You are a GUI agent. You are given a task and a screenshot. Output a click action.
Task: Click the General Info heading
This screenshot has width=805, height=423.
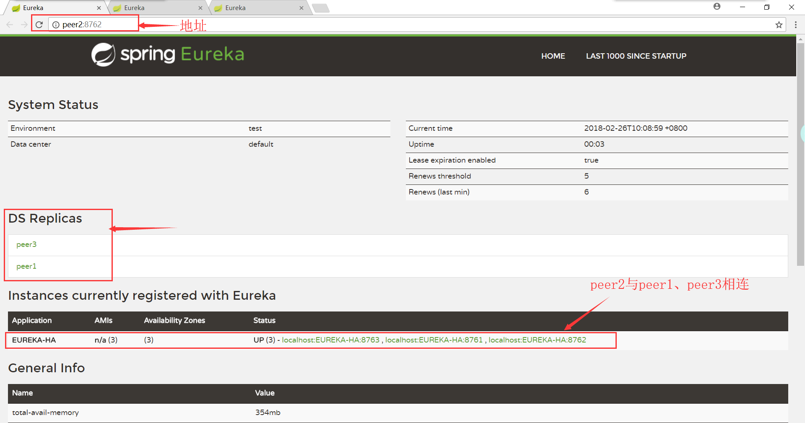tap(47, 368)
